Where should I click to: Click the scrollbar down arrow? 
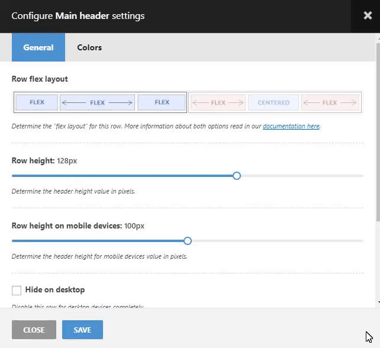pyautogui.click(x=378, y=302)
